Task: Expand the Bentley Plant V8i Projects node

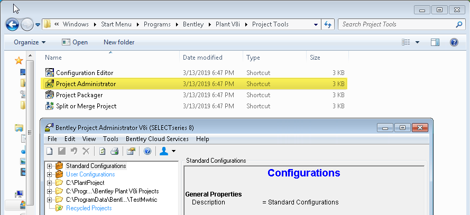Action: 50,191
